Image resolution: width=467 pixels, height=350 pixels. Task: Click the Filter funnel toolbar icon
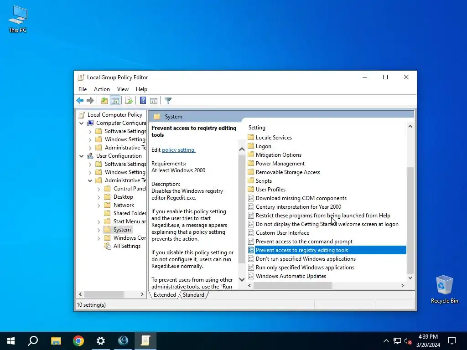(168, 101)
